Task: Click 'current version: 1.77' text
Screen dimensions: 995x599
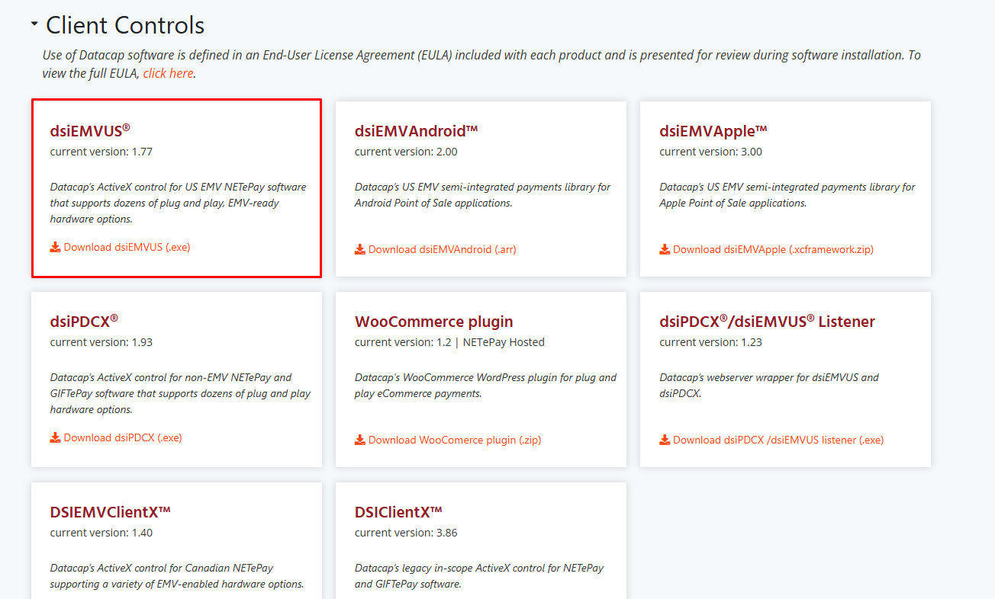Action: coord(101,152)
